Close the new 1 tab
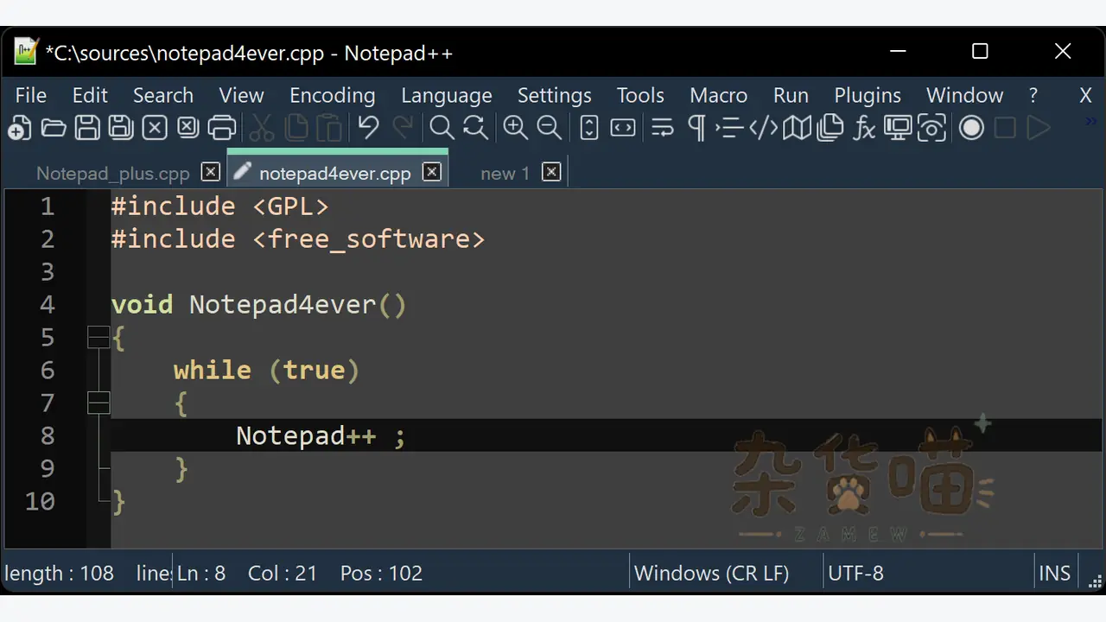Image resolution: width=1106 pixels, height=622 pixels. (x=551, y=172)
